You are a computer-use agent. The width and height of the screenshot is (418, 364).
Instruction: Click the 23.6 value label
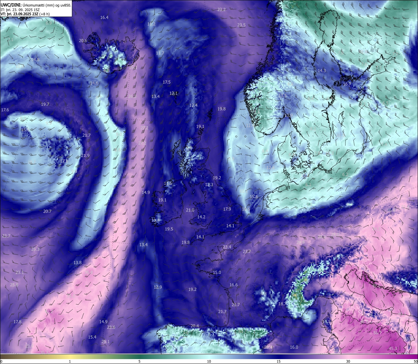click(x=111, y=327)
